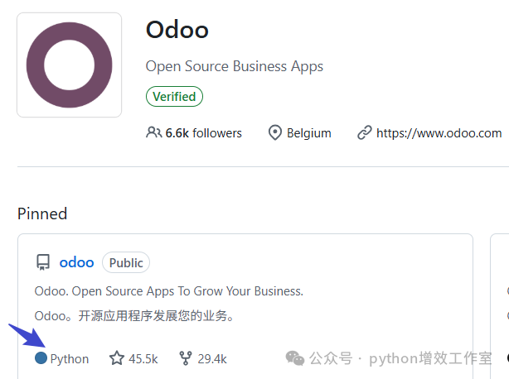This screenshot has height=379, width=509.
Task: Click the Odoo organization avatar logo
Action: point(69,65)
